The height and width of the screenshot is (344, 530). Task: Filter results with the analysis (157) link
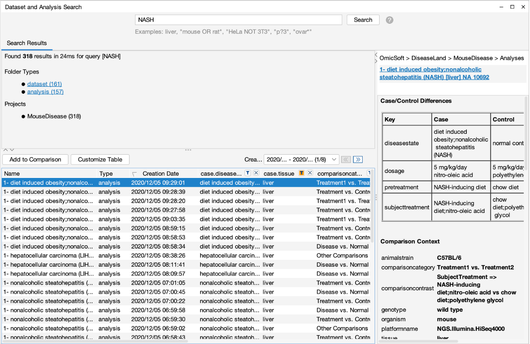point(45,91)
